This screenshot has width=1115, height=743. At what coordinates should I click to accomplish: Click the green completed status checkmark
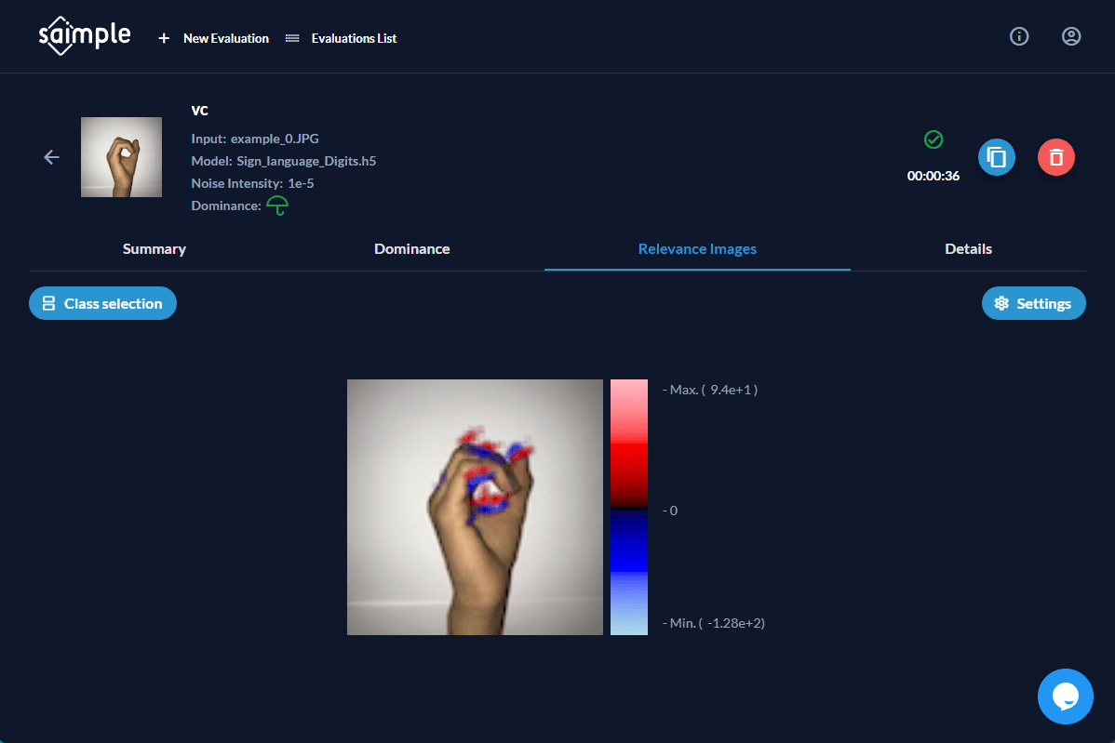934,139
